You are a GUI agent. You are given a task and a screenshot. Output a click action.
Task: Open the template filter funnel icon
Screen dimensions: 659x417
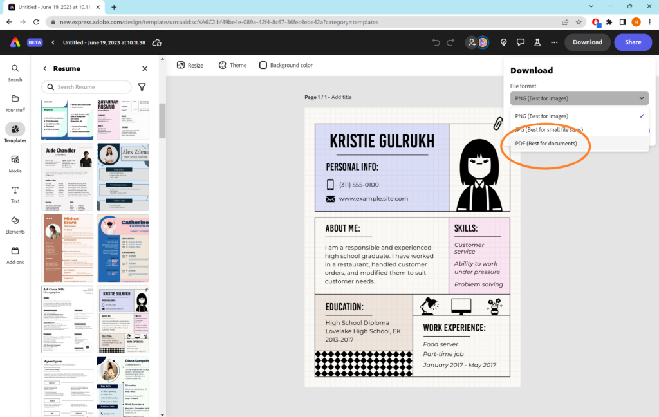point(142,87)
